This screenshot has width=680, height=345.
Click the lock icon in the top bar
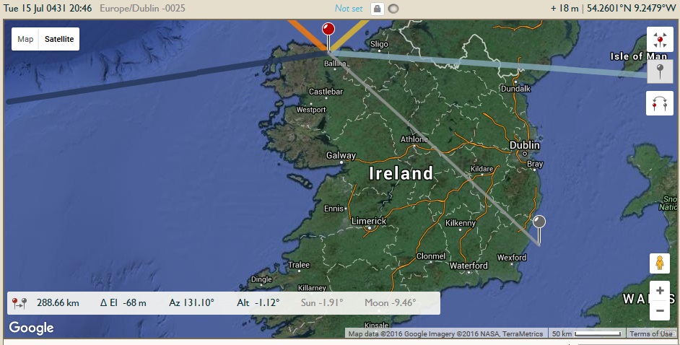click(x=377, y=9)
